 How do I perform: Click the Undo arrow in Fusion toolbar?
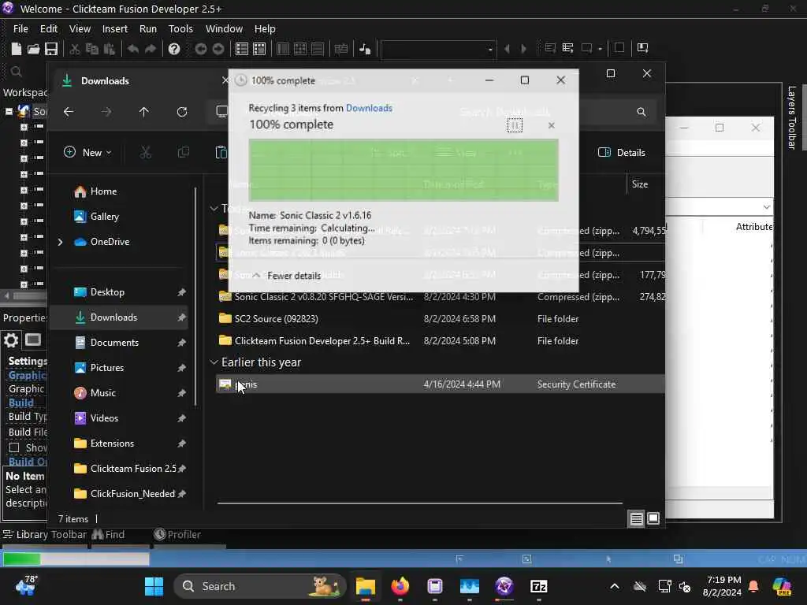coord(132,49)
